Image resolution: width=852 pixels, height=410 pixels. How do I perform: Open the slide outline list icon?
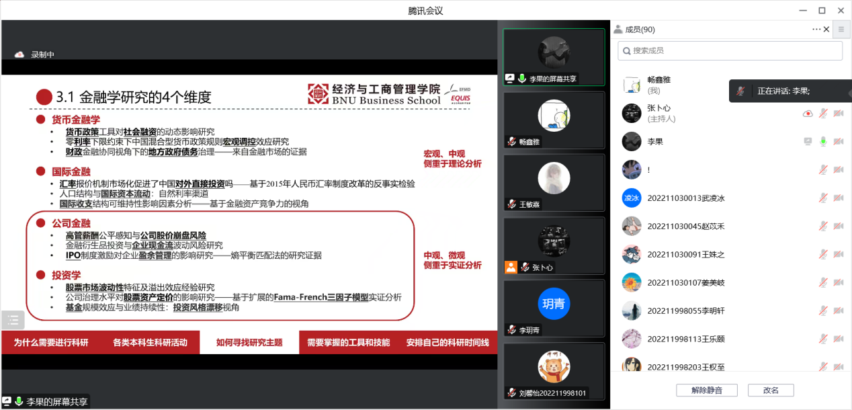(13, 320)
